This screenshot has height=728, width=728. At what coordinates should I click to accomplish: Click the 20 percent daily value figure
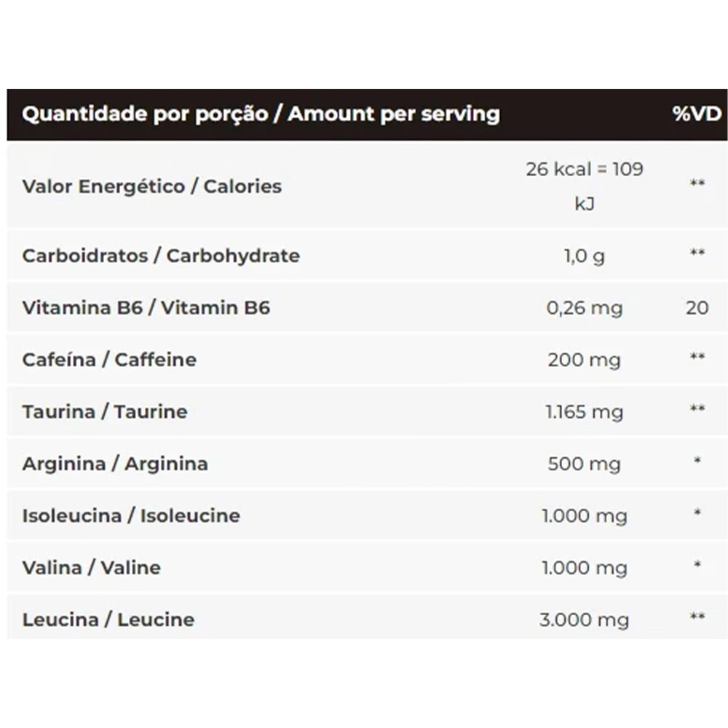click(697, 308)
